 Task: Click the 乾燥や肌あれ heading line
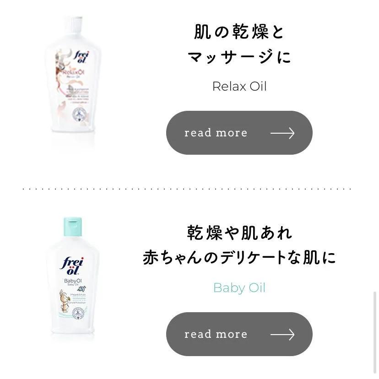tap(239, 233)
